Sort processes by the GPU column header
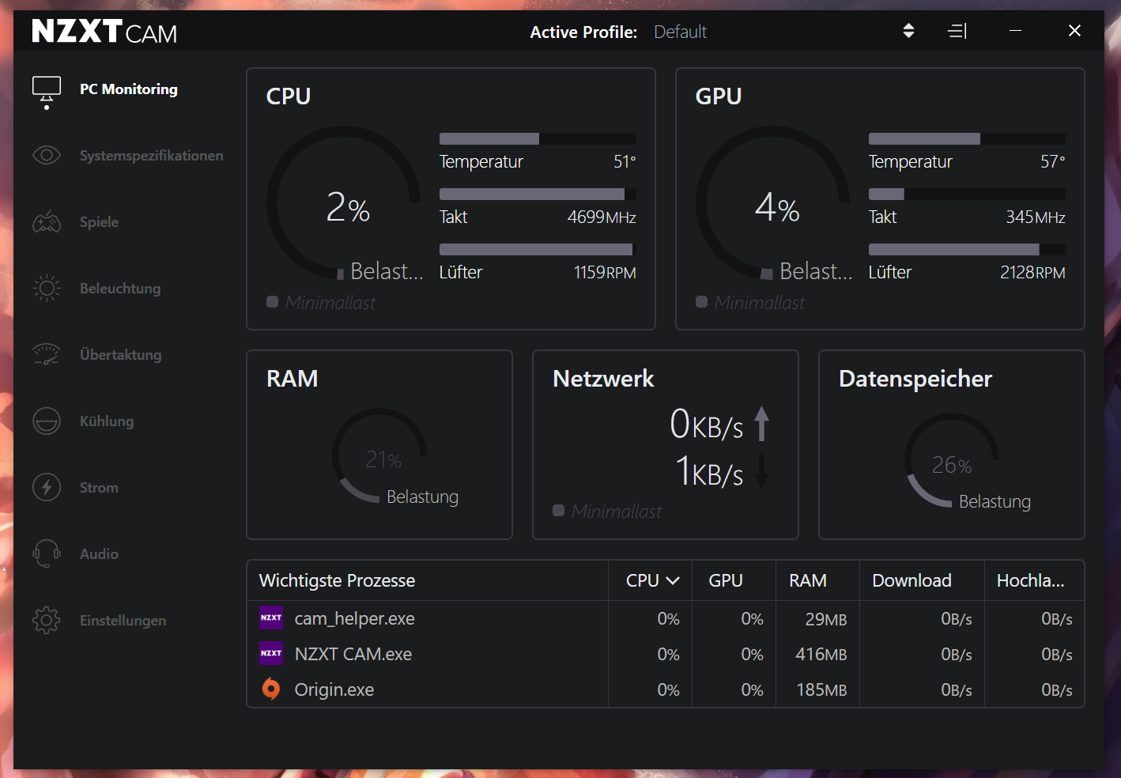The width and height of the screenshot is (1121, 778). (x=726, y=580)
